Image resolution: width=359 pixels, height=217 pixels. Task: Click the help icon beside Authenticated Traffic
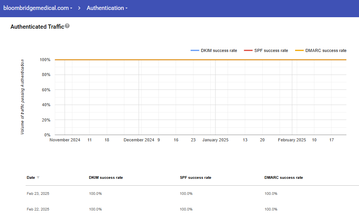click(67, 26)
